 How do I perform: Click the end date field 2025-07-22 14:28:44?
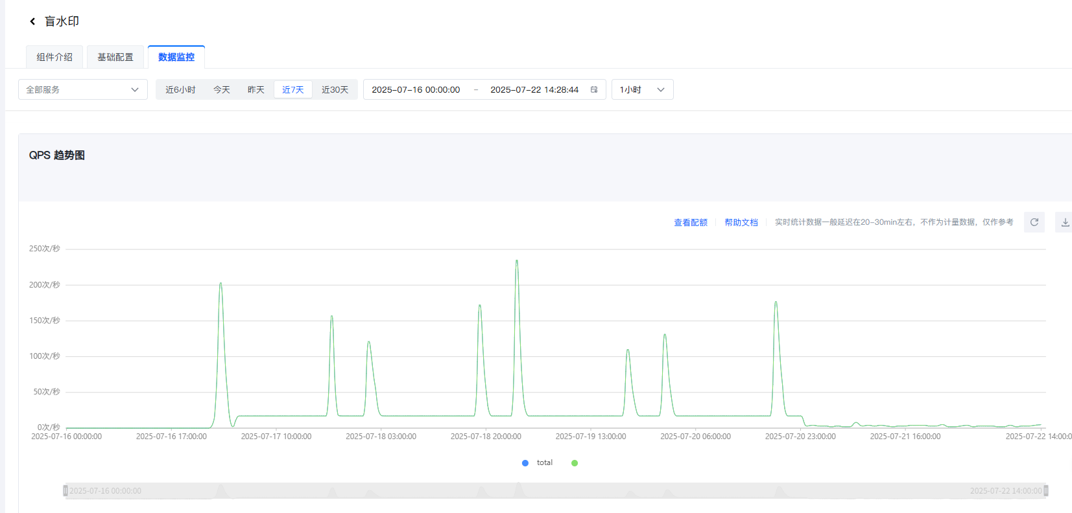pos(534,89)
